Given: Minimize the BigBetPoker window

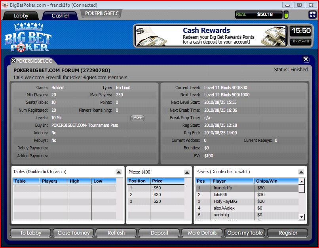Looking at the screenshot, I should point(288,5).
